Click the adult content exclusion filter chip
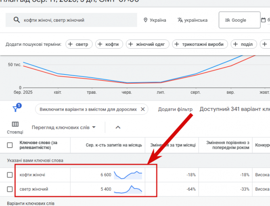Image resolution: width=270 pixels, height=206 pixels. pos(92,109)
